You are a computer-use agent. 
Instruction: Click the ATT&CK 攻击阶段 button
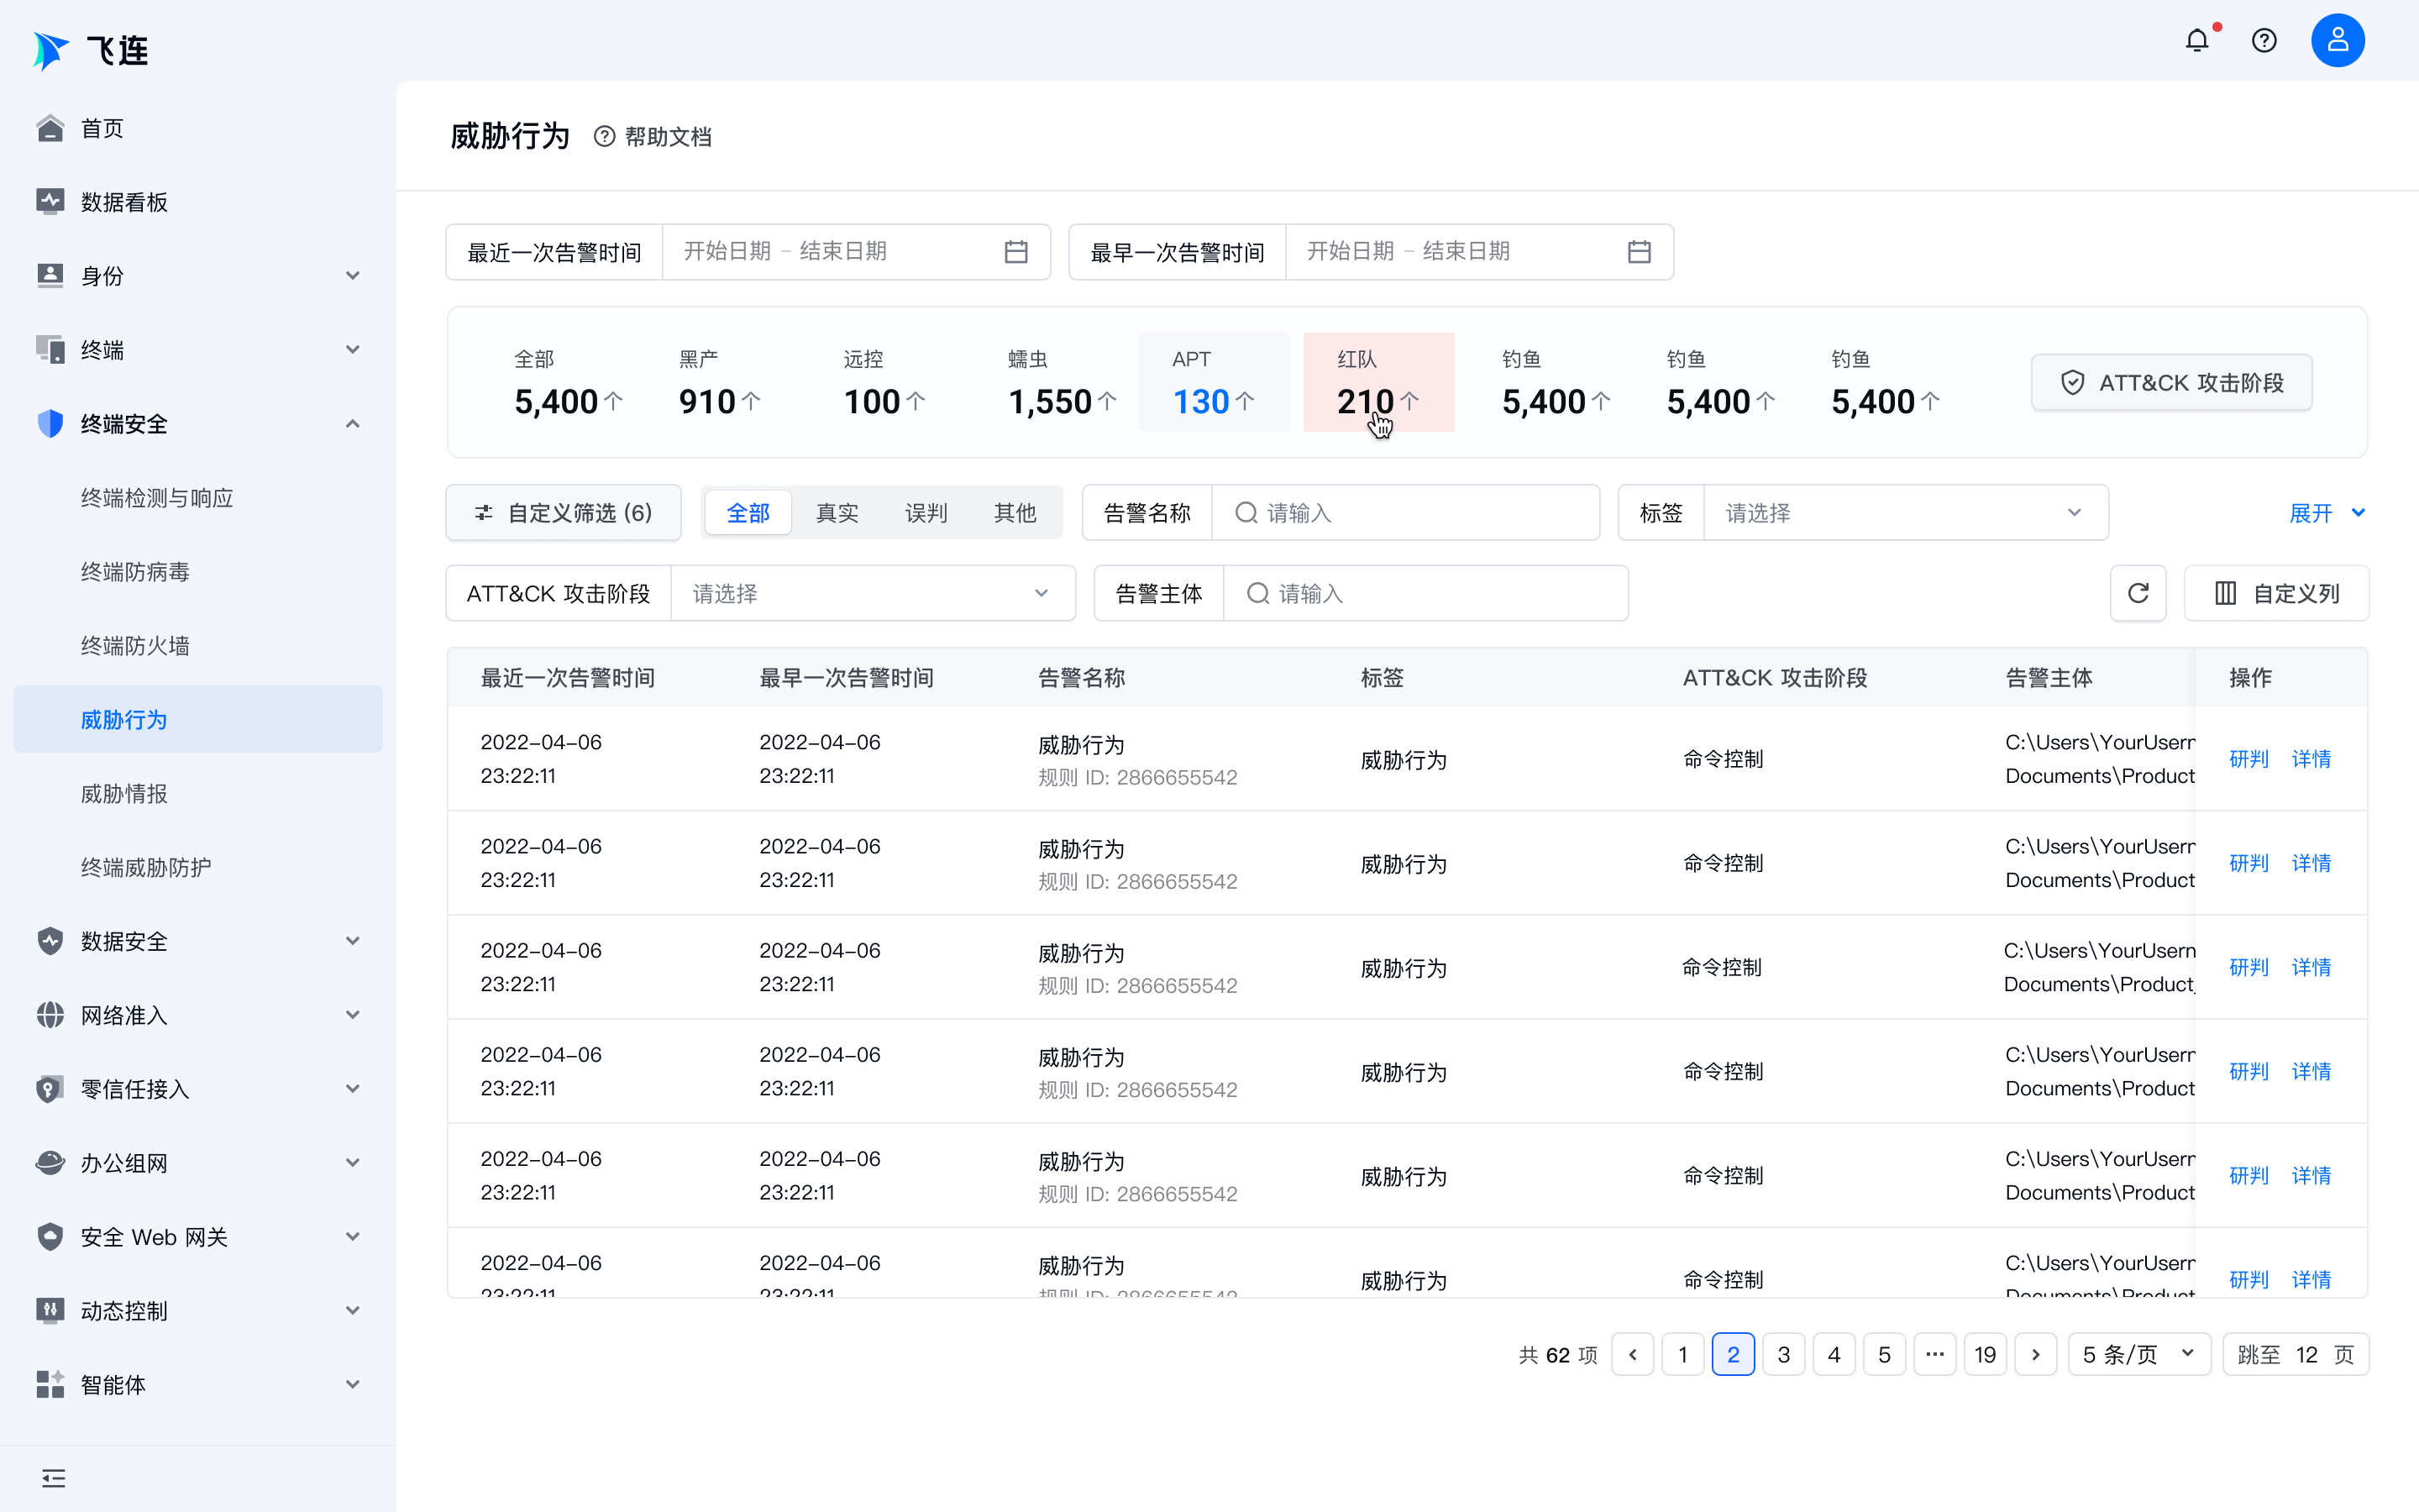[2171, 383]
